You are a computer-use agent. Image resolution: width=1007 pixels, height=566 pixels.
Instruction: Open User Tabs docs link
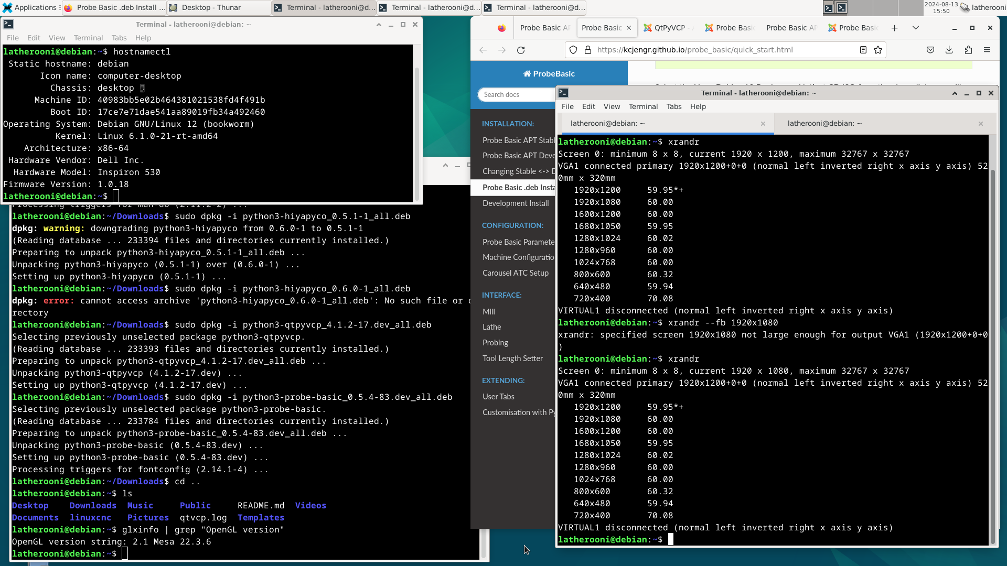pyautogui.click(x=498, y=397)
